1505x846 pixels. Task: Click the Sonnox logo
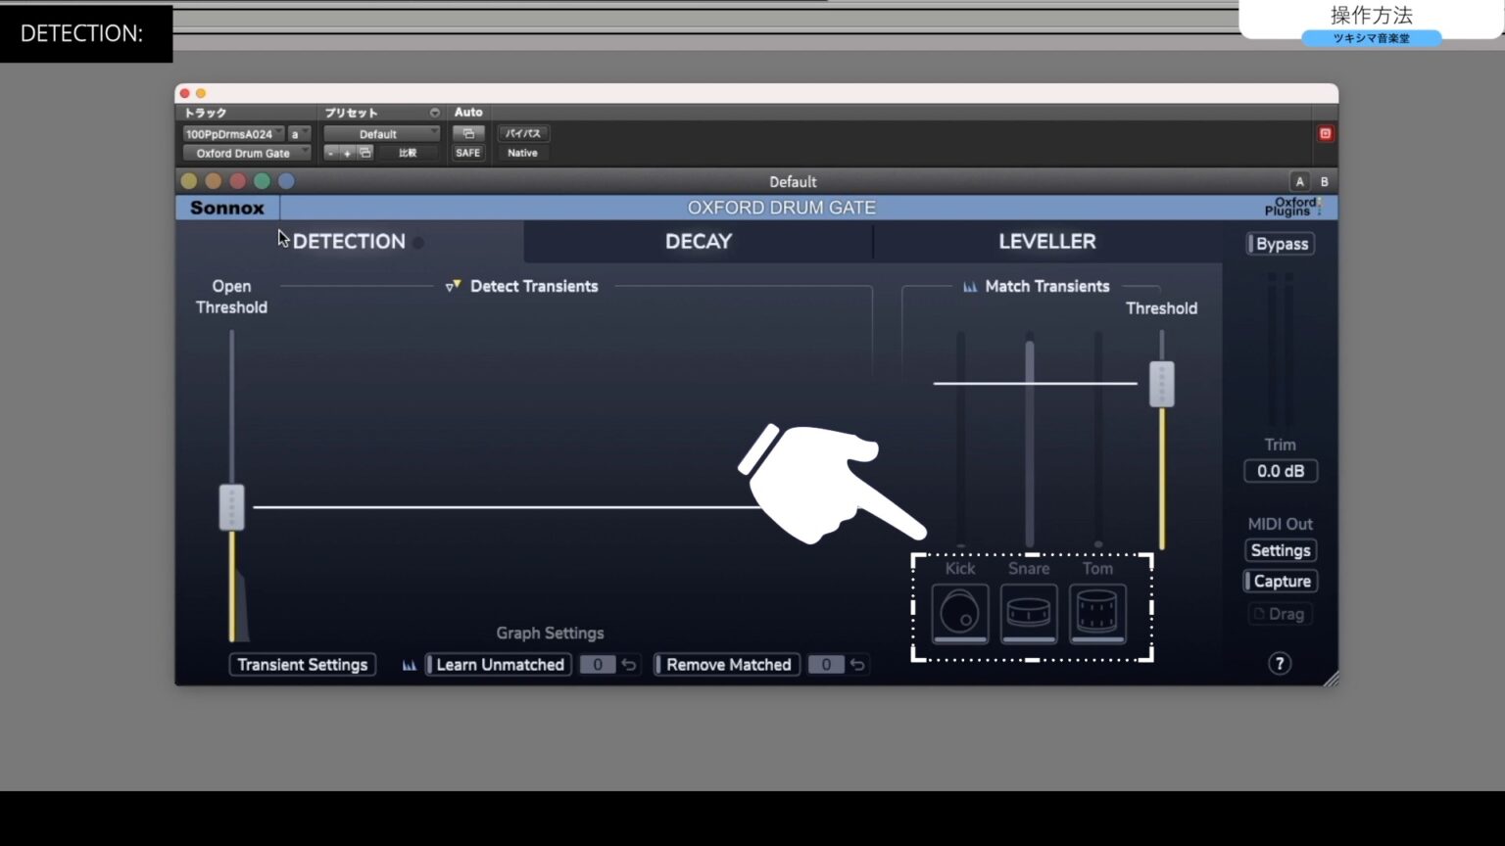(x=226, y=207)
